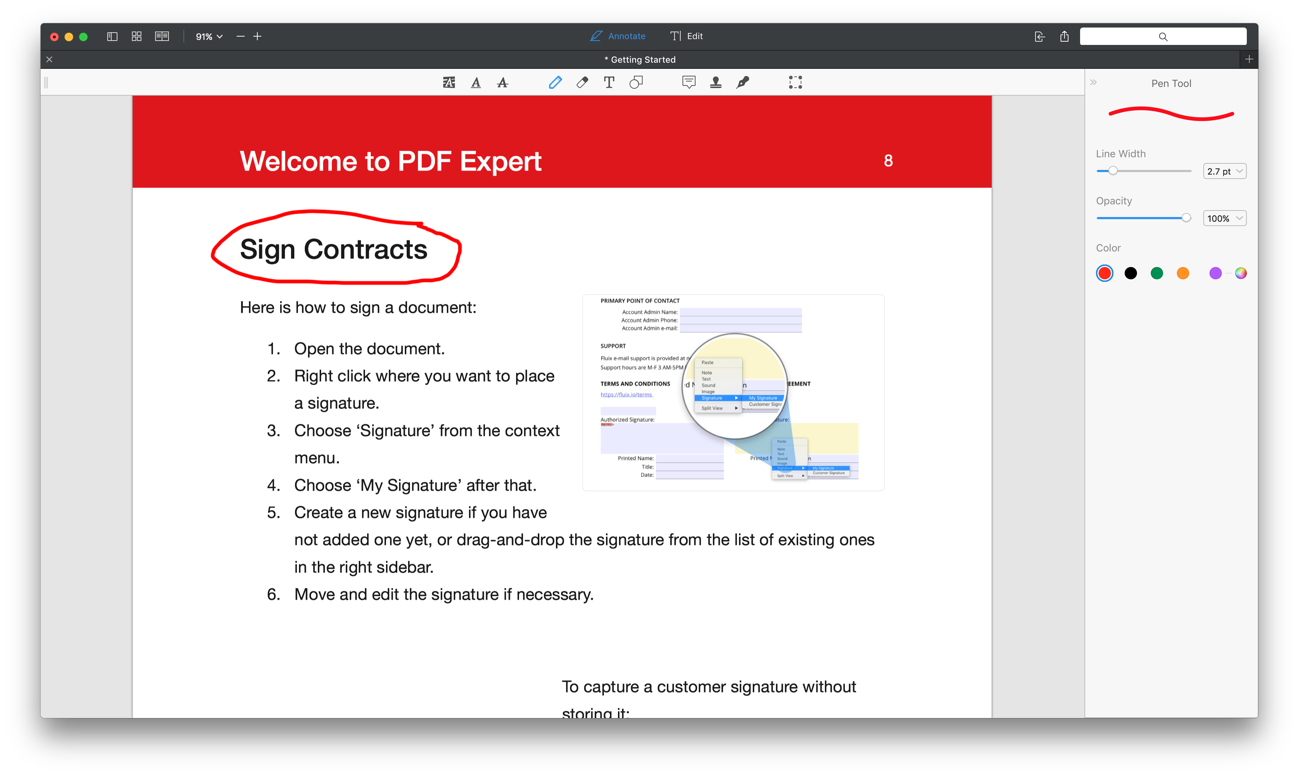
Task: Select the Text annotation tool
Action: [x=609, y=83]
